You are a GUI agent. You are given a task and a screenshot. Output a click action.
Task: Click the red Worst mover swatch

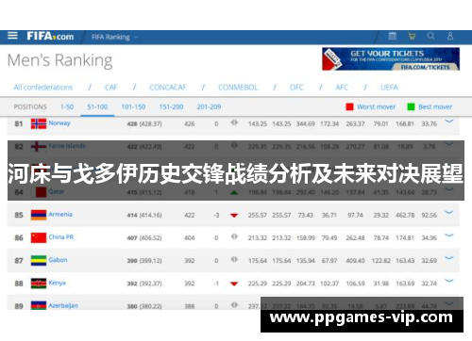349,106
